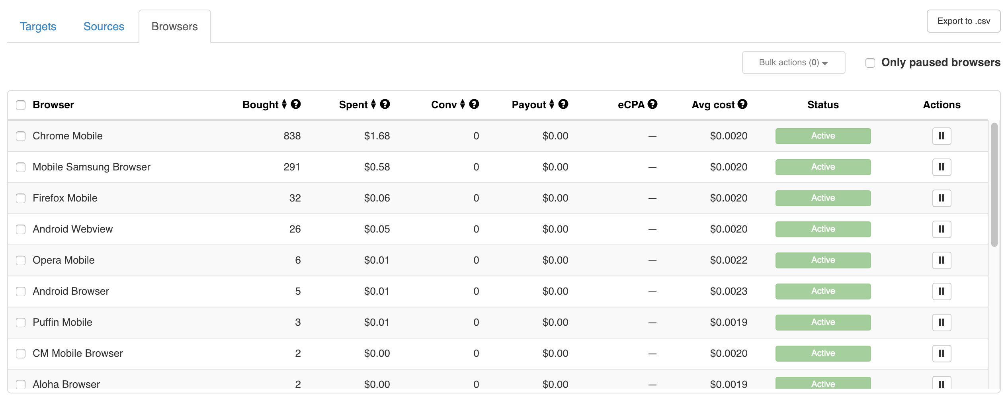
Task: Open the Bulk actions dropdown
Action: click(793, 63)
